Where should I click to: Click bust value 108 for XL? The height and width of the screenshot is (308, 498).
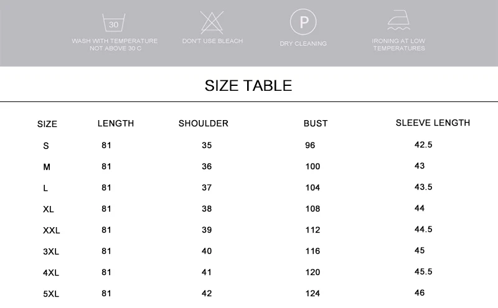pyautogui.click(x=313, y=209)
